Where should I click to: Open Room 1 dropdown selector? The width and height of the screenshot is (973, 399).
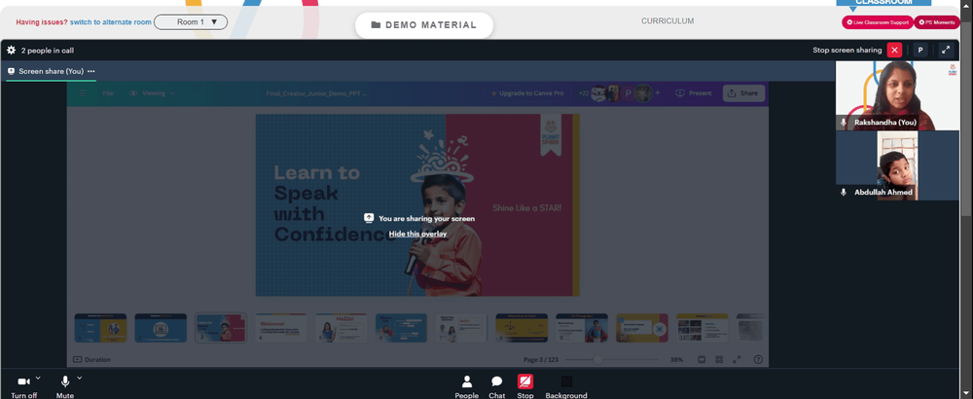191,21
